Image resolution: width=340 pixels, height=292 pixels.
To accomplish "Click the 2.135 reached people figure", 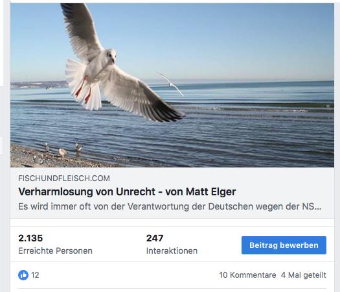I will [x=30, y=238].
